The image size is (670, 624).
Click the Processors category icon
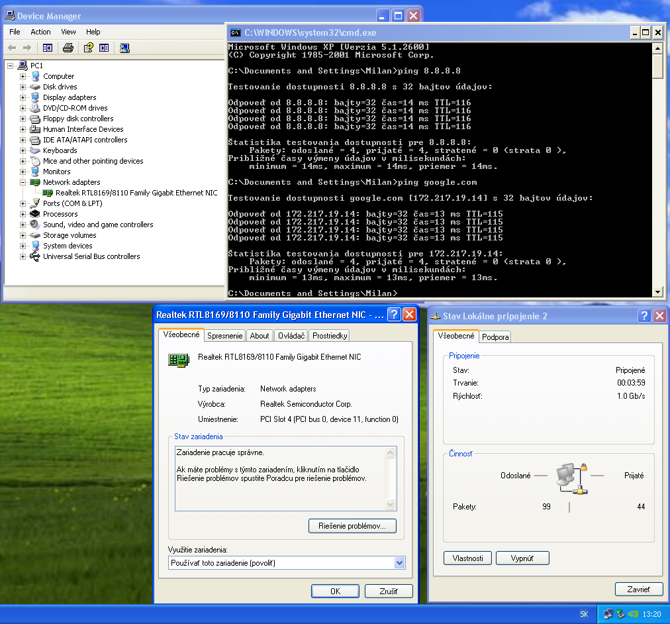click(x=35, y=214)
